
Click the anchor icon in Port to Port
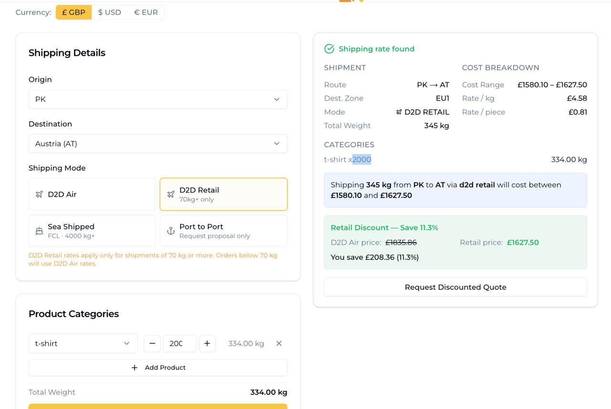(171, 231)
